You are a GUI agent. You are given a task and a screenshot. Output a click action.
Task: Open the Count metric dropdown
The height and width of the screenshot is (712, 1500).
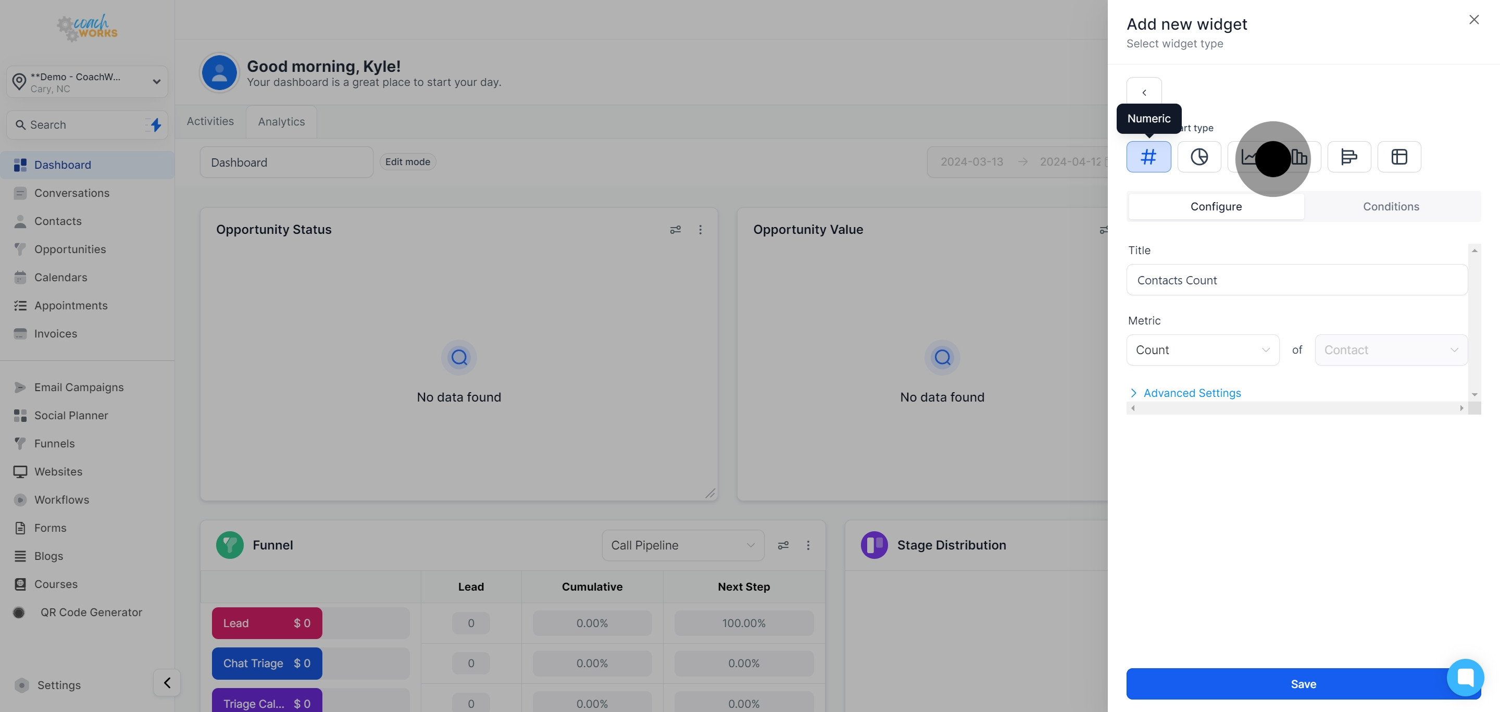(x=1202, y=350)
